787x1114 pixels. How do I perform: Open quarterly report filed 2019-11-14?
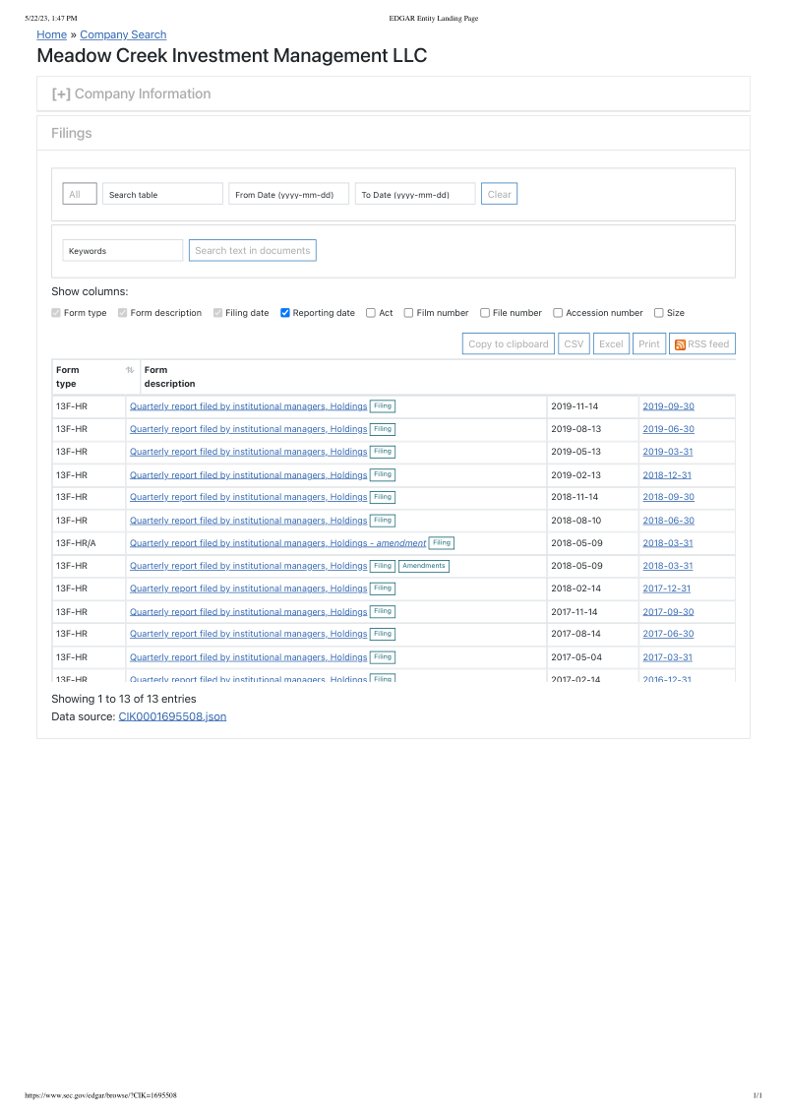click(249, 406)
